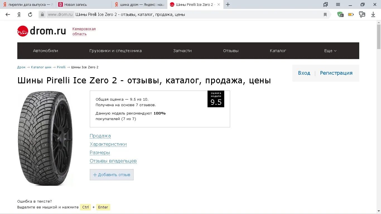
Task: Open the browser hamburger menu
Action: [x=338, y=4]
